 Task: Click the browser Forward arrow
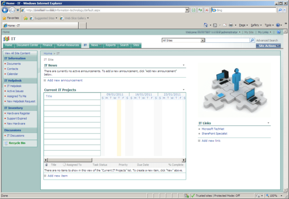tap(12, 10)
